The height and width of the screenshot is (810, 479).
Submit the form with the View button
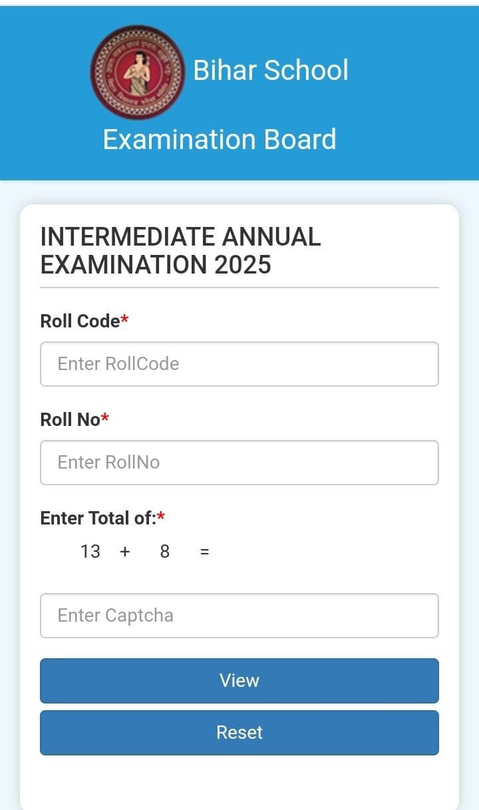[x=239, y=681]
